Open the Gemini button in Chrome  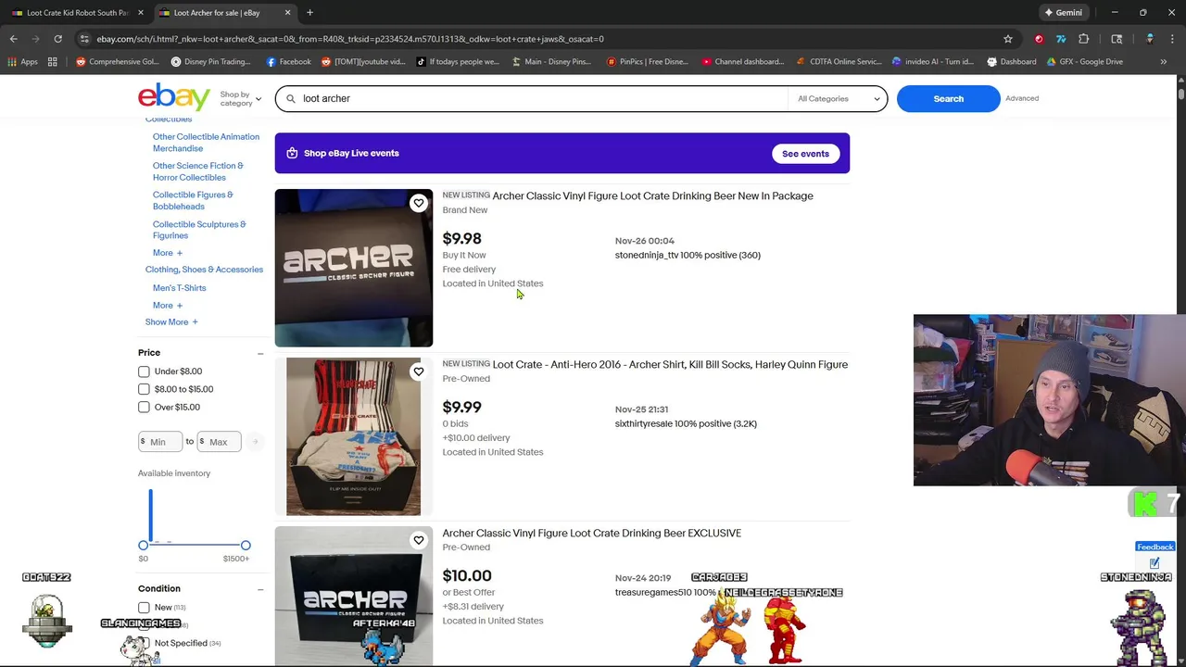[1063, 13]
